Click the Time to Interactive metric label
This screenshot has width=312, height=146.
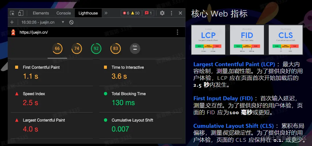coord(128,67)
